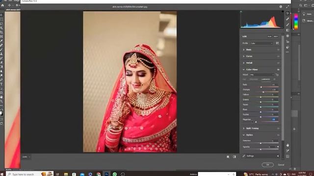Toggle visibility of Curve panel edits
314x176 pixels.
(278, 57)
